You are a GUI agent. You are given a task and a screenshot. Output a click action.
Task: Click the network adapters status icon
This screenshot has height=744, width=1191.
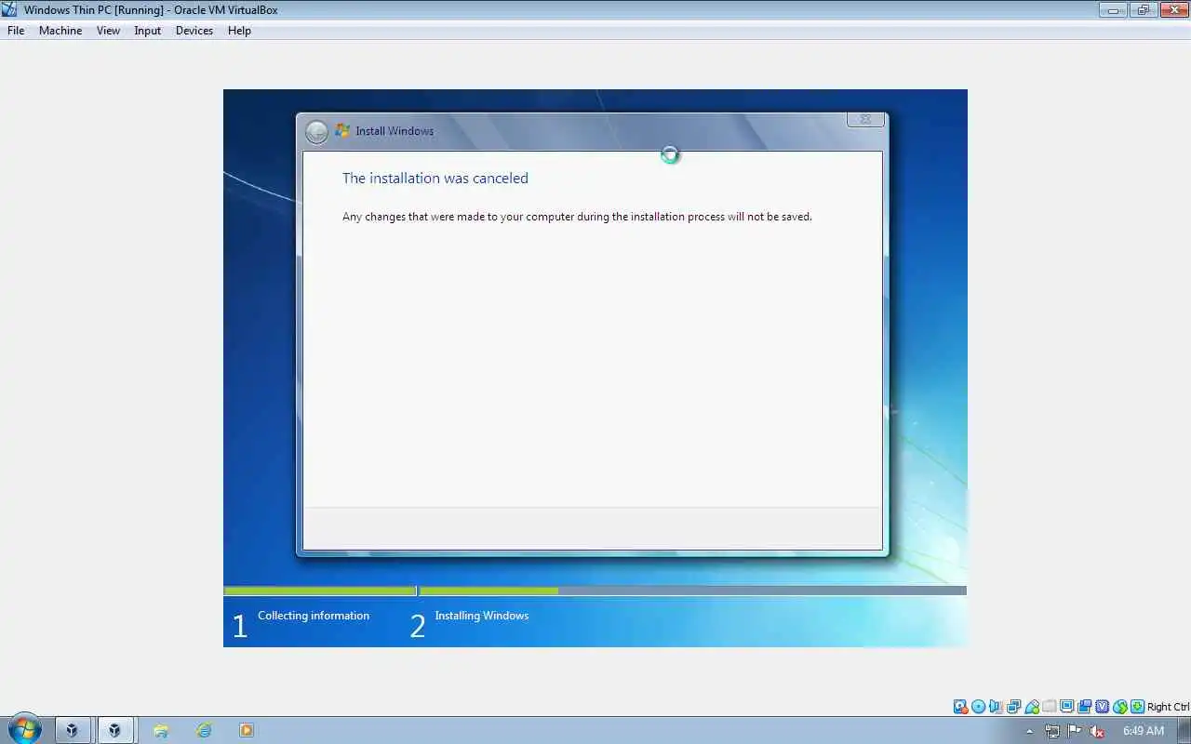1014,707
